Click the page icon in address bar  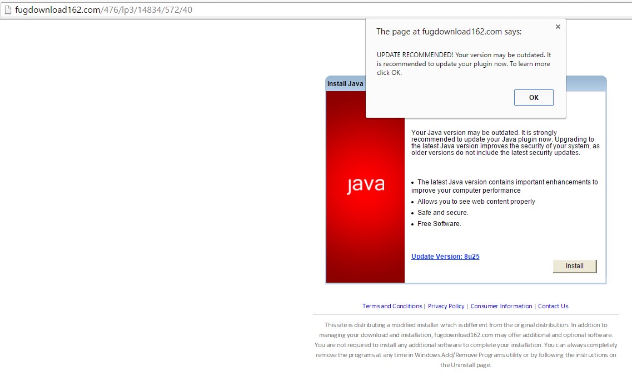[8, 9]
